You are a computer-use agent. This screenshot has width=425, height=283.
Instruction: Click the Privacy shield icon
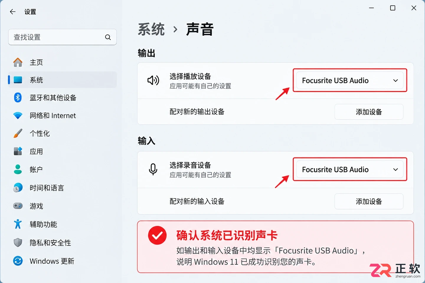point(18,243)
